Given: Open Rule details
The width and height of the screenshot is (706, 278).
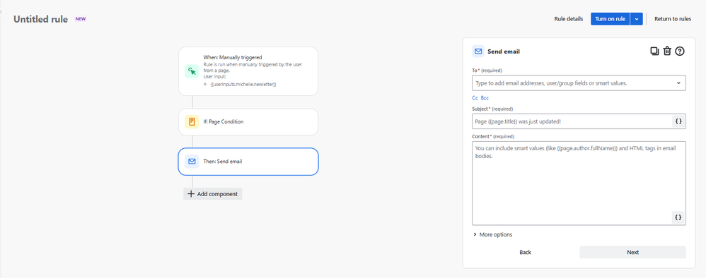Looking at the screenshot, I should [x=569, y=19].
